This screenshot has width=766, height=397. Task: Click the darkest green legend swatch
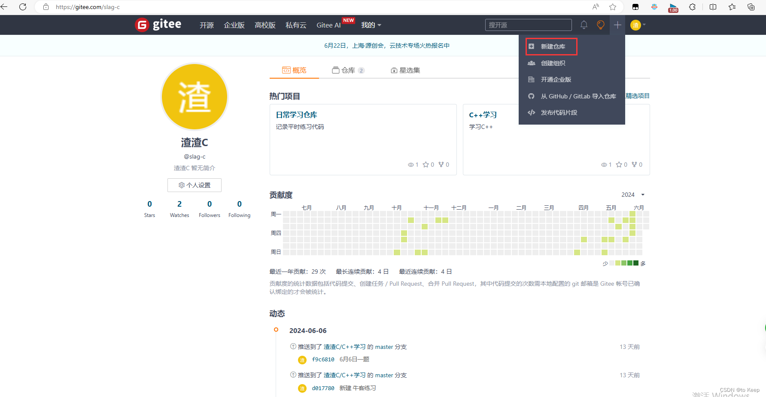click(x=636, y=263)
